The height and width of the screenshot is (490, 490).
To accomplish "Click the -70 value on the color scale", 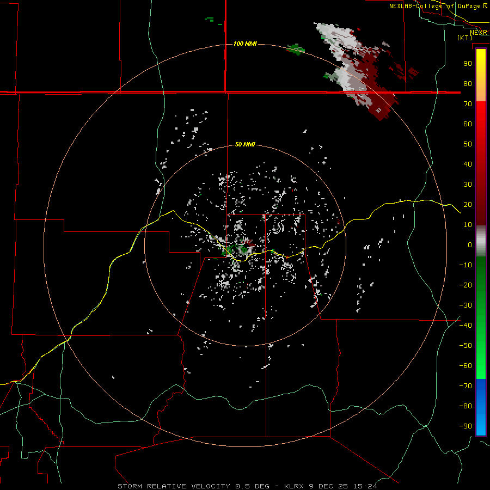I will pyautogui.click(x=465, y=386).
